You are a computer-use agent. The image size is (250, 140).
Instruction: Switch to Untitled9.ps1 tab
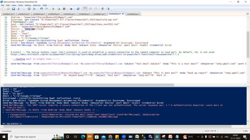click(x=133, y=14)
